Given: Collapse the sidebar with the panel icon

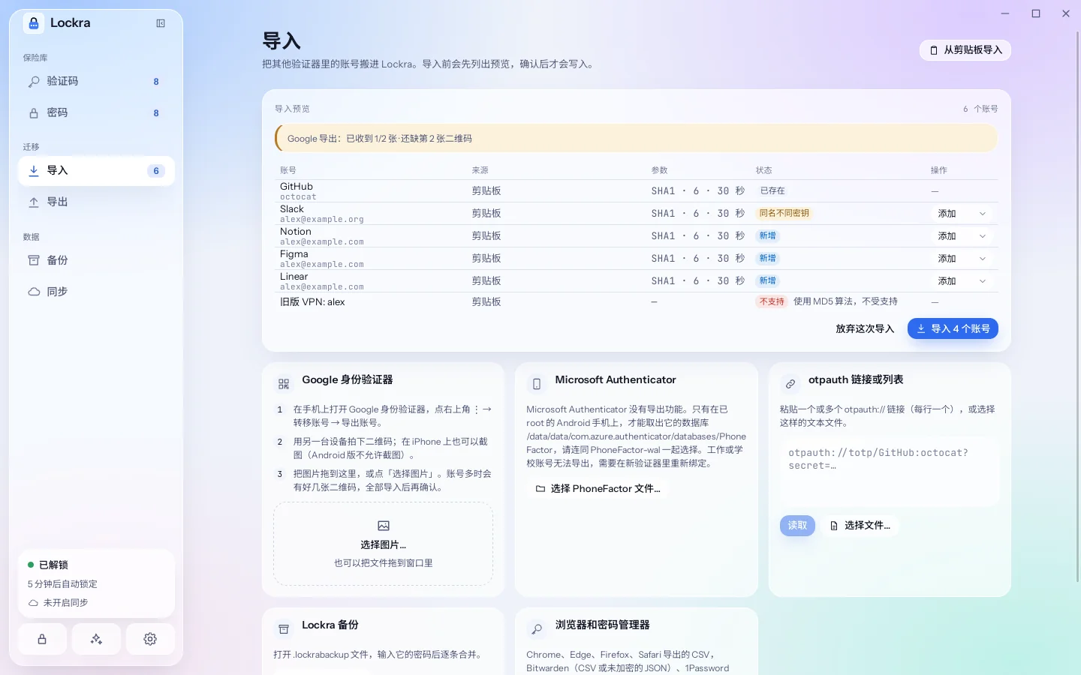Looking at the screenshot, I should pos(161,23).
